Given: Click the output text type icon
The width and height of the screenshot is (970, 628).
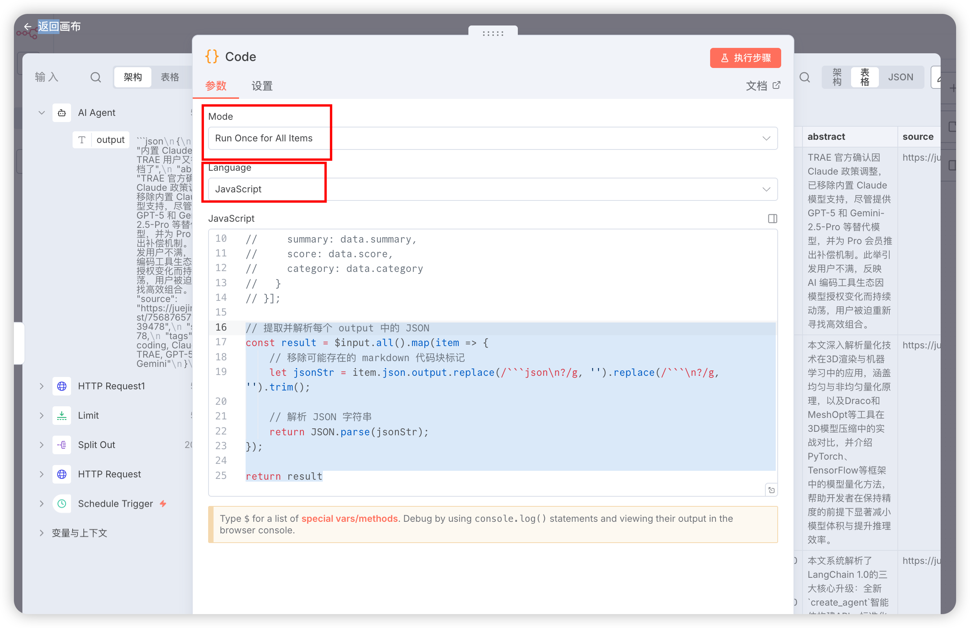Looking at the screenshot, I should (82, 140).
